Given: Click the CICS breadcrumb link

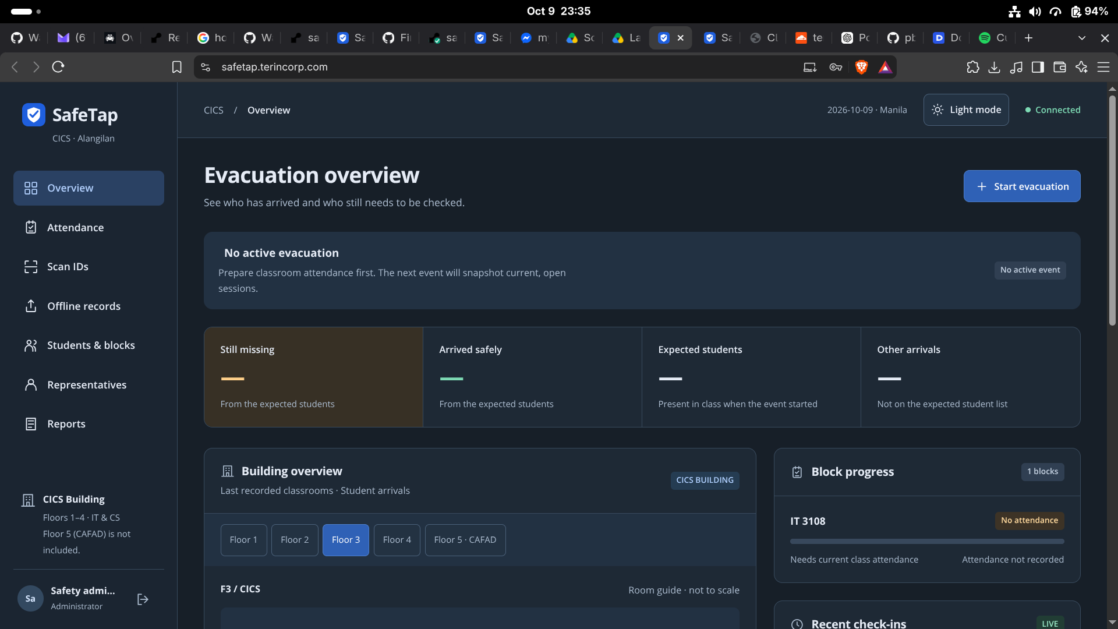Looking at the screenshot, I should pyautogui.click(x=214, y=110).
